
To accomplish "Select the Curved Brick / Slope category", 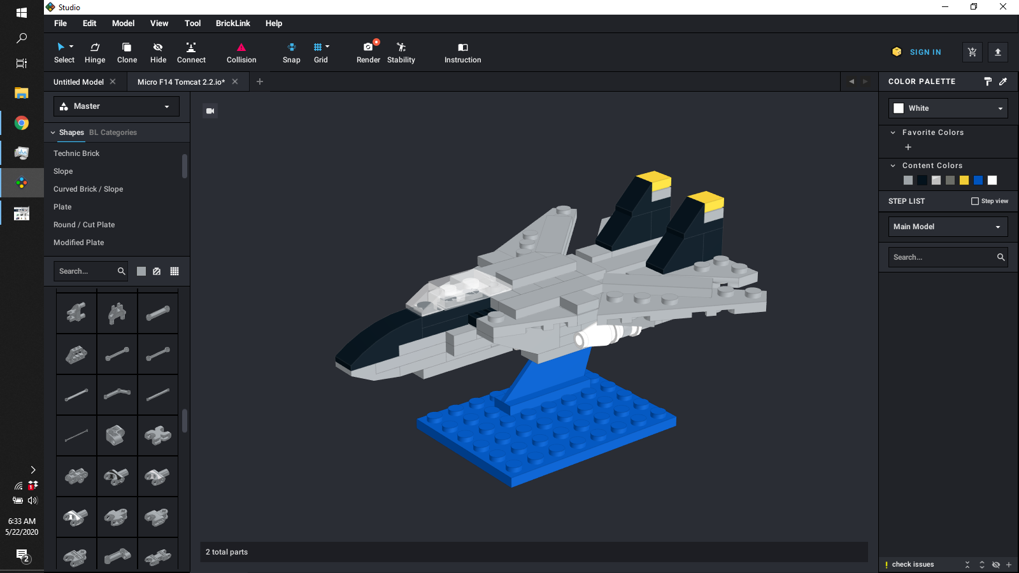I will [x=89, y=189].
